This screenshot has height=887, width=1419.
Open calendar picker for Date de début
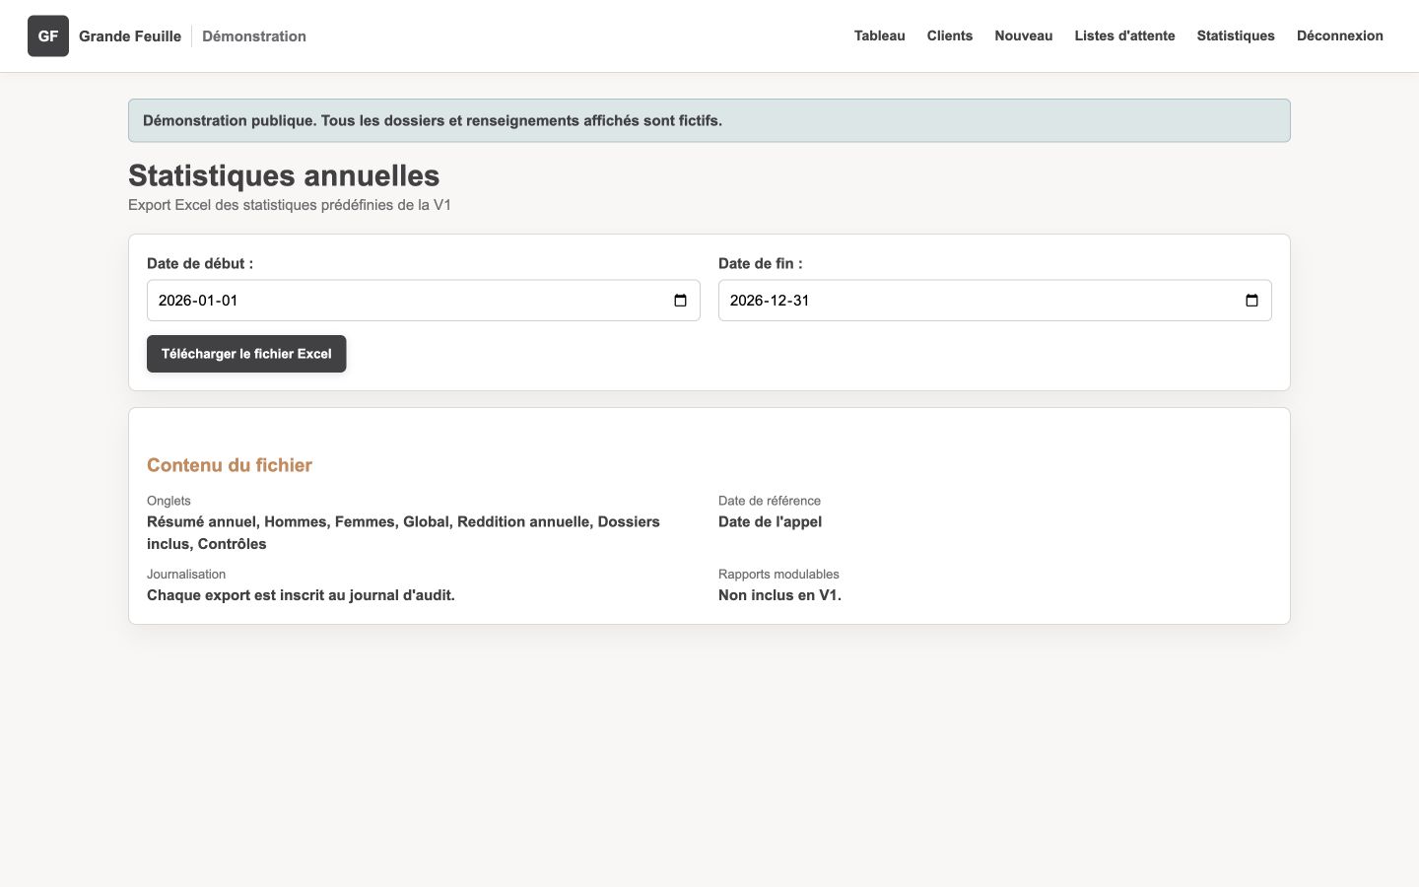[x=680, y=301]
